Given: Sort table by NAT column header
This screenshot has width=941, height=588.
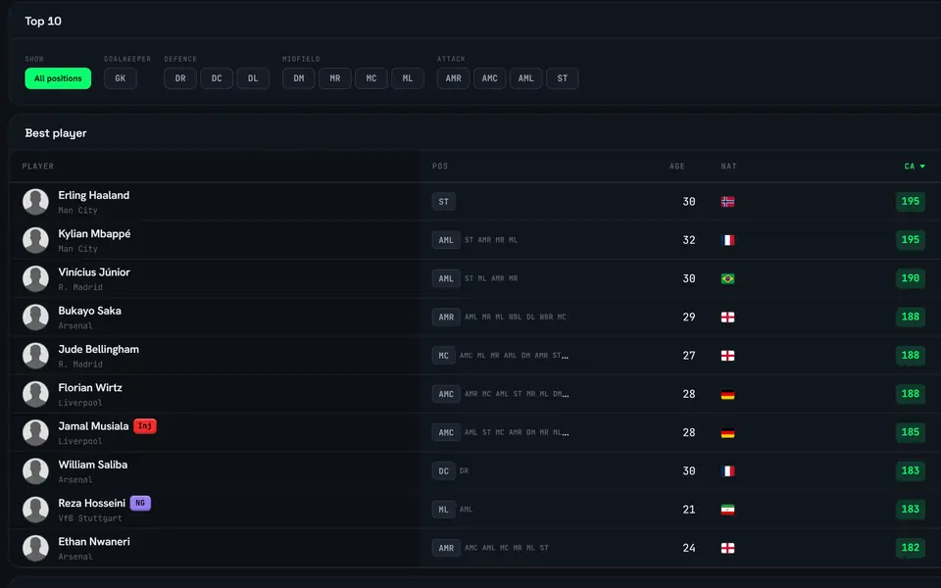Looking at the screenshot, I should [x=728, y=167].
